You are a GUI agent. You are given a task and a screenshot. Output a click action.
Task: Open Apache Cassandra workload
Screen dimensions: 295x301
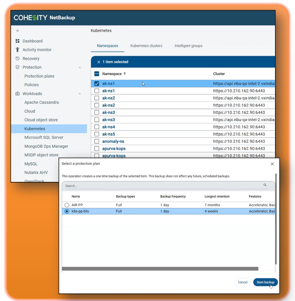pyautogui.click(x=42, y=102)
